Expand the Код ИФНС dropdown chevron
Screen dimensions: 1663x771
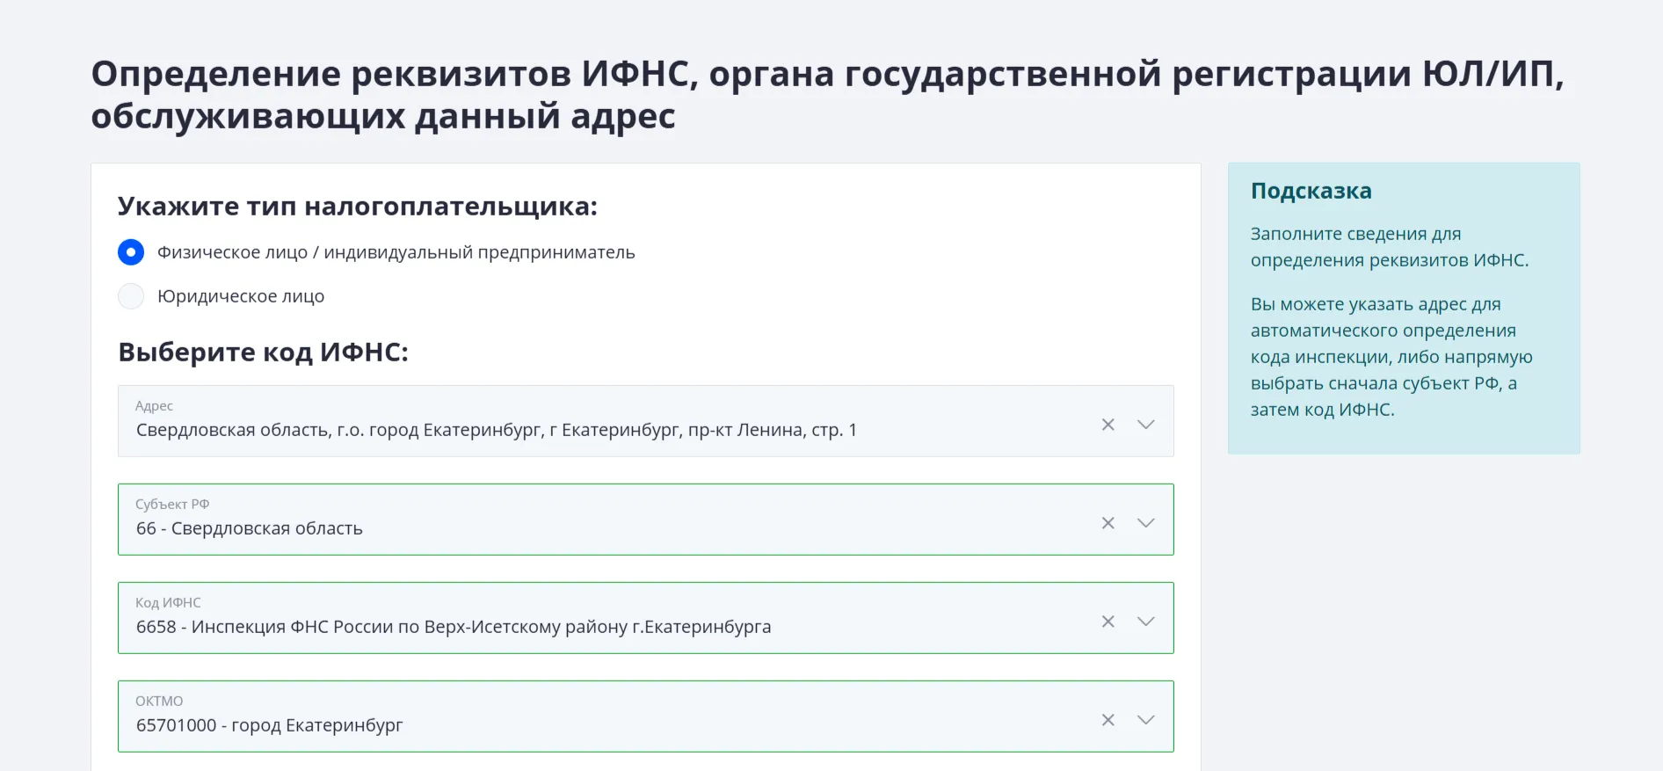pos(1145,622)
